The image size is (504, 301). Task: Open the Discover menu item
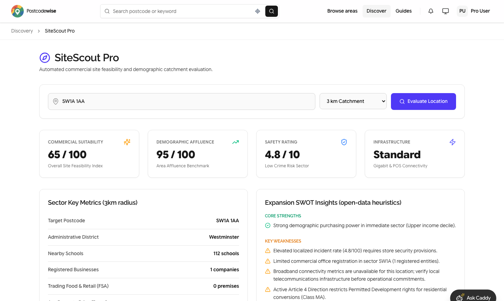click(x=377, y=11)
